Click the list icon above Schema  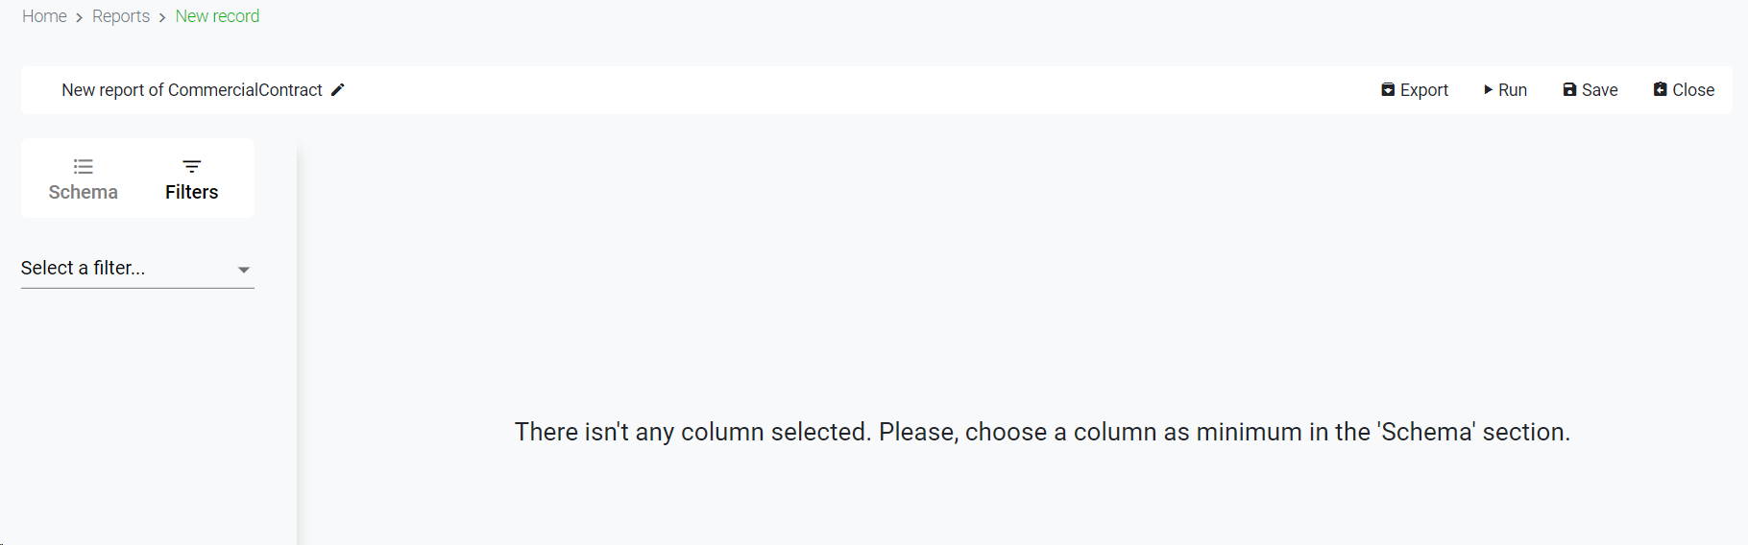pyautogui.click(x=84, y=166)
